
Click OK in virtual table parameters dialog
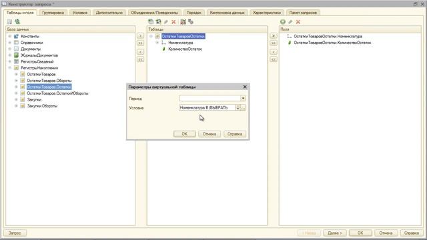pos(184,134)
